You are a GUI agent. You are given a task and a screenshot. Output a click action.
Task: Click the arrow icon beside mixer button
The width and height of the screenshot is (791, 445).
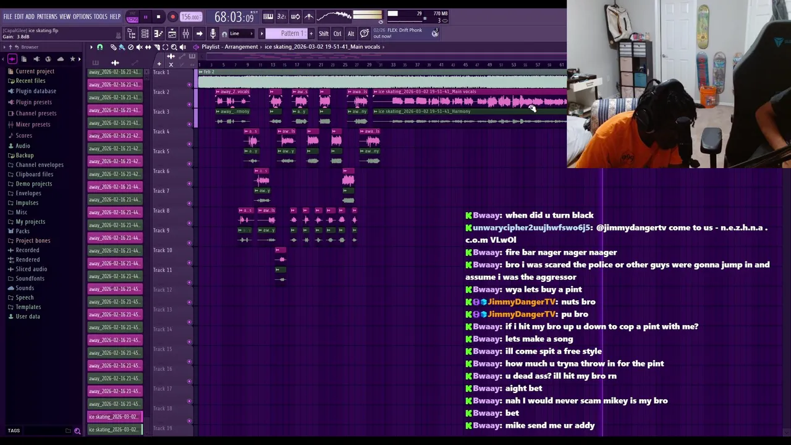(199, 33)
